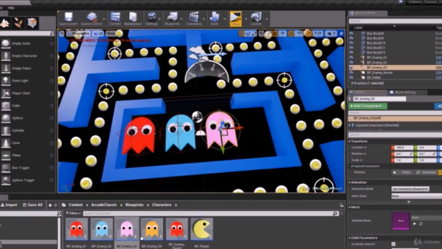Image resolution: width=442 pixels, height=249 pixels.
Task: Hide BP_Enemy_02 using its eye icon
Action: 352,62
